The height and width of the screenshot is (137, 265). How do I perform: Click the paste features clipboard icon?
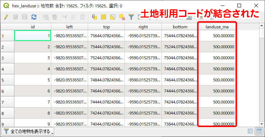click(x=83, y=17)
